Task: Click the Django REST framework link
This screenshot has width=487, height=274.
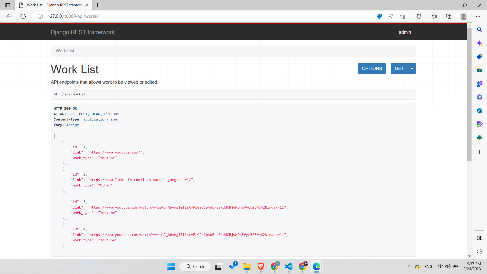Action: pyautogui.click(x=82, y=32)
